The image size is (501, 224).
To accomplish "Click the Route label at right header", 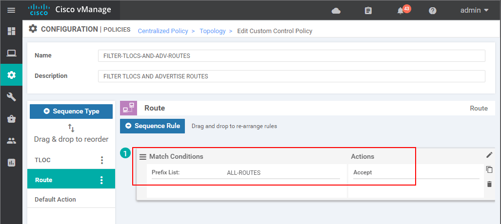I will (x=479, y=109).
